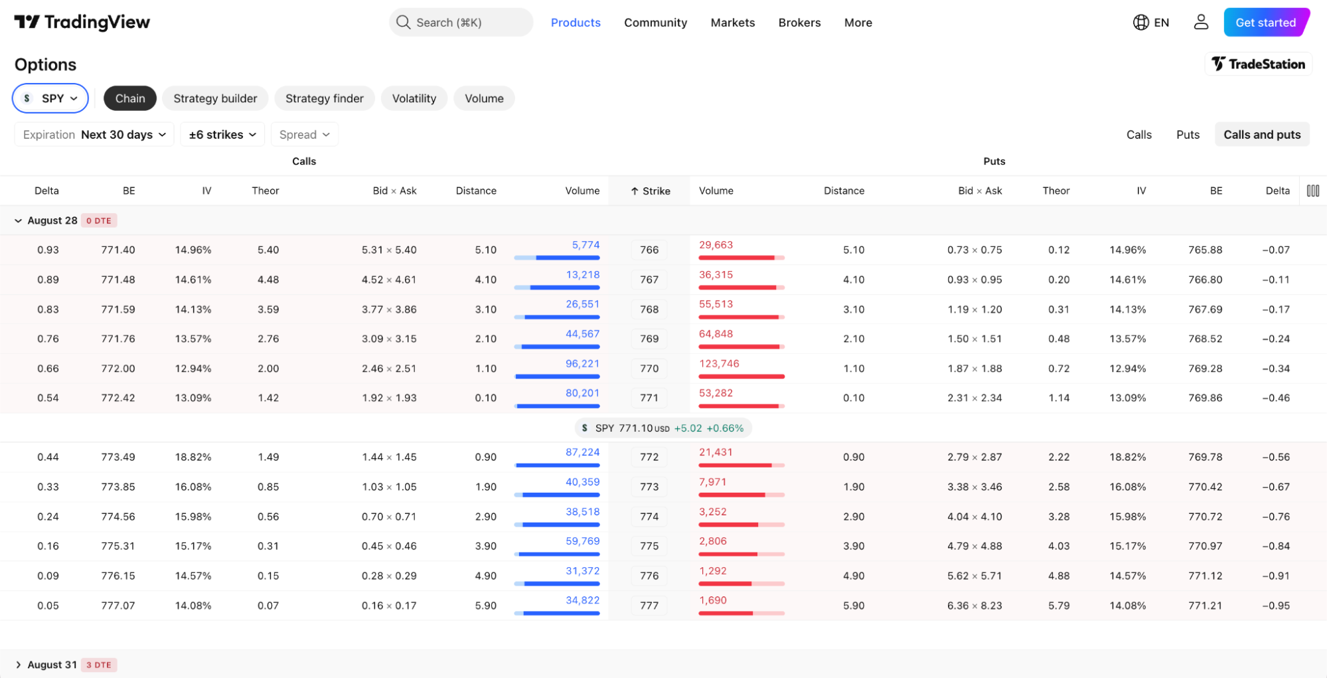The height and width of the screenshot is (678, 1327).
Task: Open the Markets menu
Action: tap(733, 23)
